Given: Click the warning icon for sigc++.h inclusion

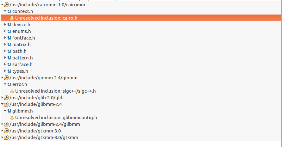Looking at the screenshot, I should (x=12, y=91).
